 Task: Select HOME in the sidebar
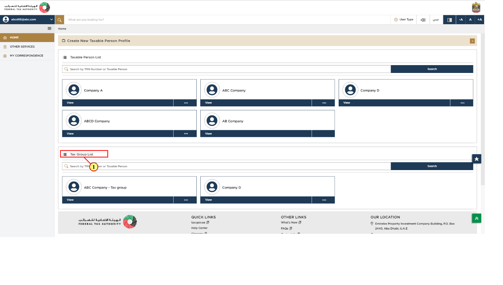[x=27, y=37]
